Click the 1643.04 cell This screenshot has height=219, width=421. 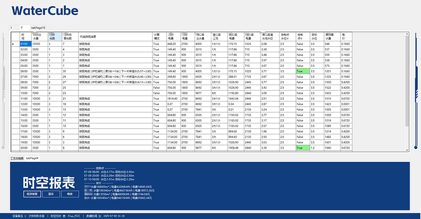236,99
